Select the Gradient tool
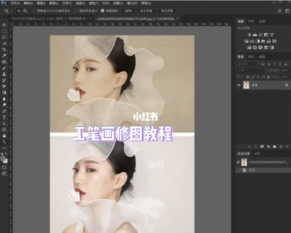The image size is (291, 233). [x=4, y=93]
